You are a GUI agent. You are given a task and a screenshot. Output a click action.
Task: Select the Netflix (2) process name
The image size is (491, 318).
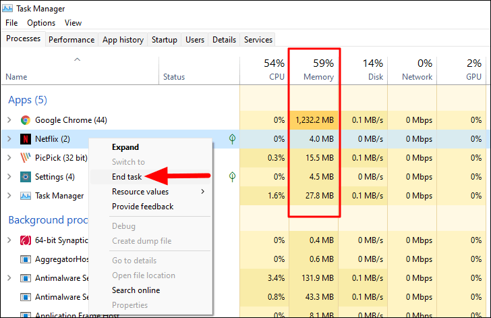(x=53, y=139)
